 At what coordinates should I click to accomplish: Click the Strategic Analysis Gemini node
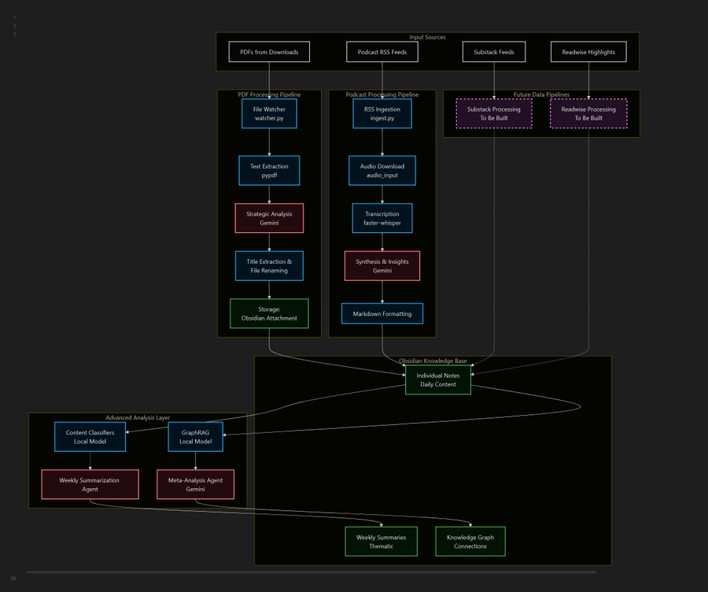(269, 218)
